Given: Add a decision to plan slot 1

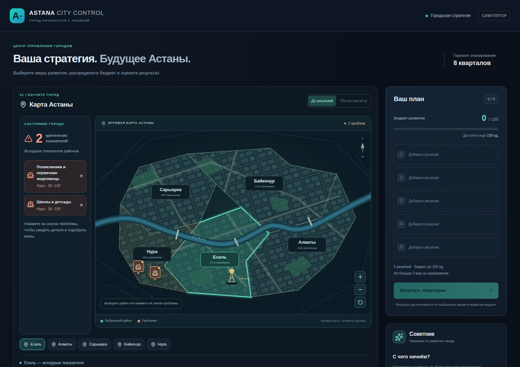Looking at the screenshot, I should [446, 154].
